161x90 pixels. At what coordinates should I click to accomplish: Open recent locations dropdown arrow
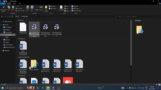(x=8, y=16)
